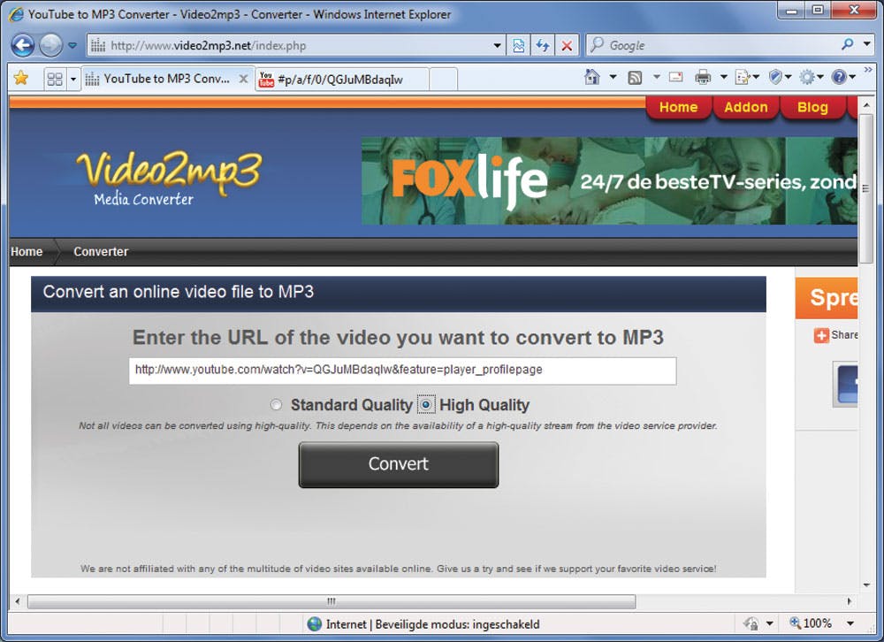The height and width of the screenshot is (642, 884).
Task: Go back with the browser Back arrow
Action: 23,45
